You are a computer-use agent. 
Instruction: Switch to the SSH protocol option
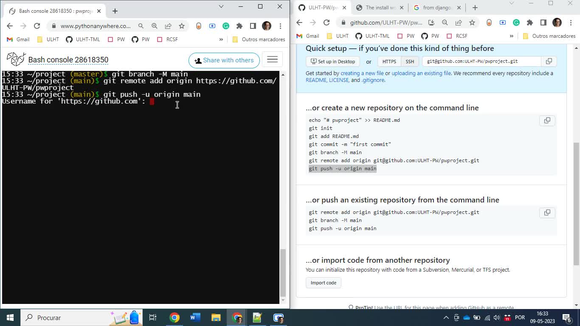coord(409,61)
